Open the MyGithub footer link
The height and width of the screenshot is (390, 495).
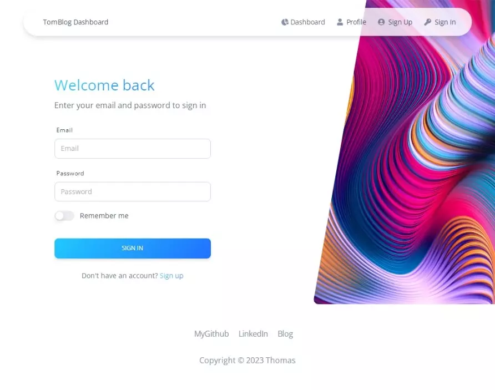point(211,334)
